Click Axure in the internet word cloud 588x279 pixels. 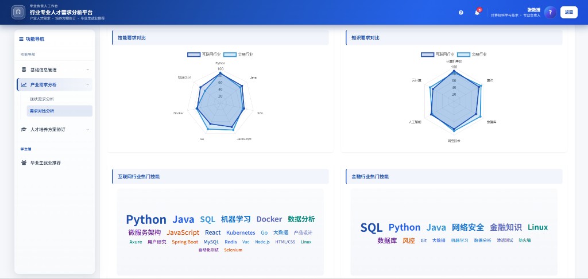coord(136,242)
